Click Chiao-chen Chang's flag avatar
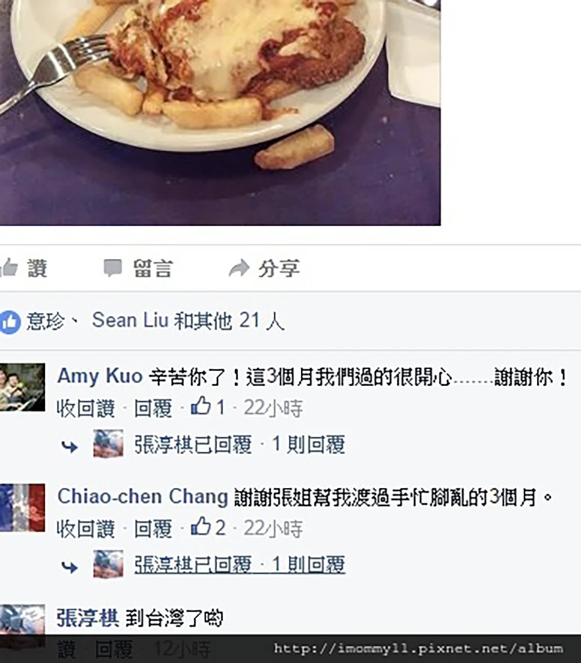The image size is (581, 663). (x=23, y=507)
